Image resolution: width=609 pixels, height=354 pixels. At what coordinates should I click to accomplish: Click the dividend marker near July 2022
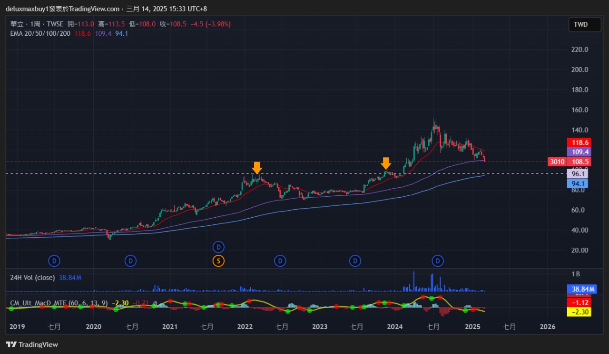click(x=280, y=261)
